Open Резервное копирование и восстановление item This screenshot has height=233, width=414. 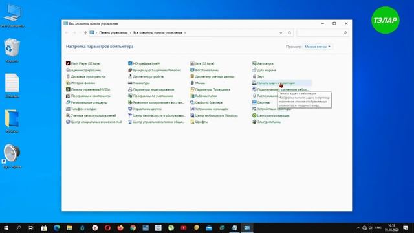(x=156, y=102)
